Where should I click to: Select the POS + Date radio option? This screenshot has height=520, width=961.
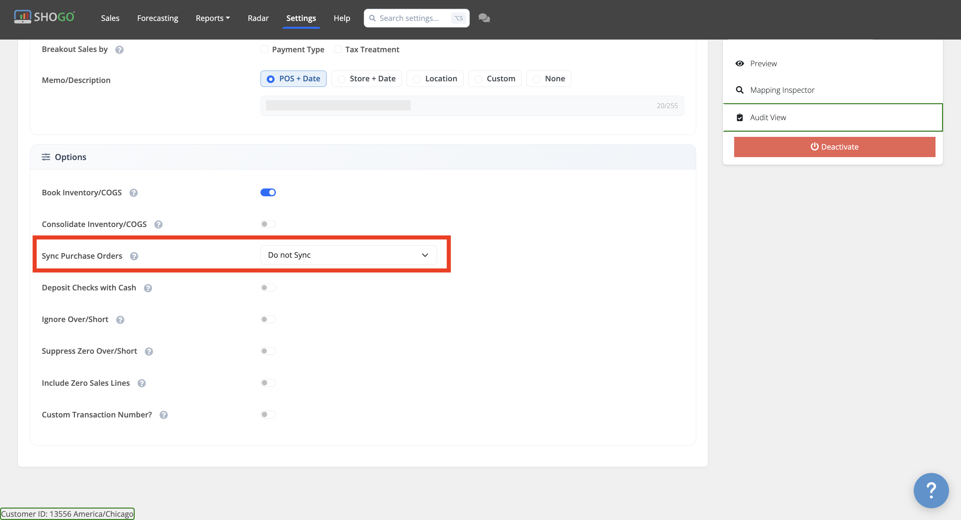[293, 79]
